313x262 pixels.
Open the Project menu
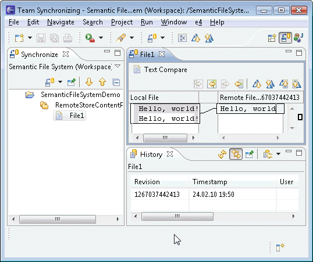122,22
